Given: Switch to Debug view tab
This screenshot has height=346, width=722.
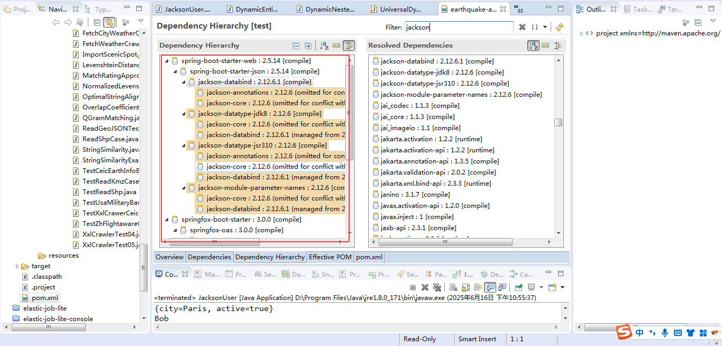Looking at the screenshot, I should pos(491,275).
